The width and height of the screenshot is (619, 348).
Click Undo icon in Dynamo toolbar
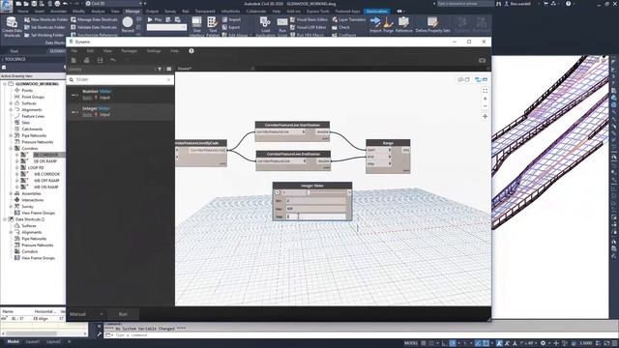point(113,60)
